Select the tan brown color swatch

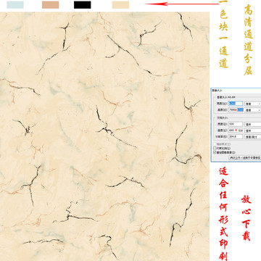point(50,5)
